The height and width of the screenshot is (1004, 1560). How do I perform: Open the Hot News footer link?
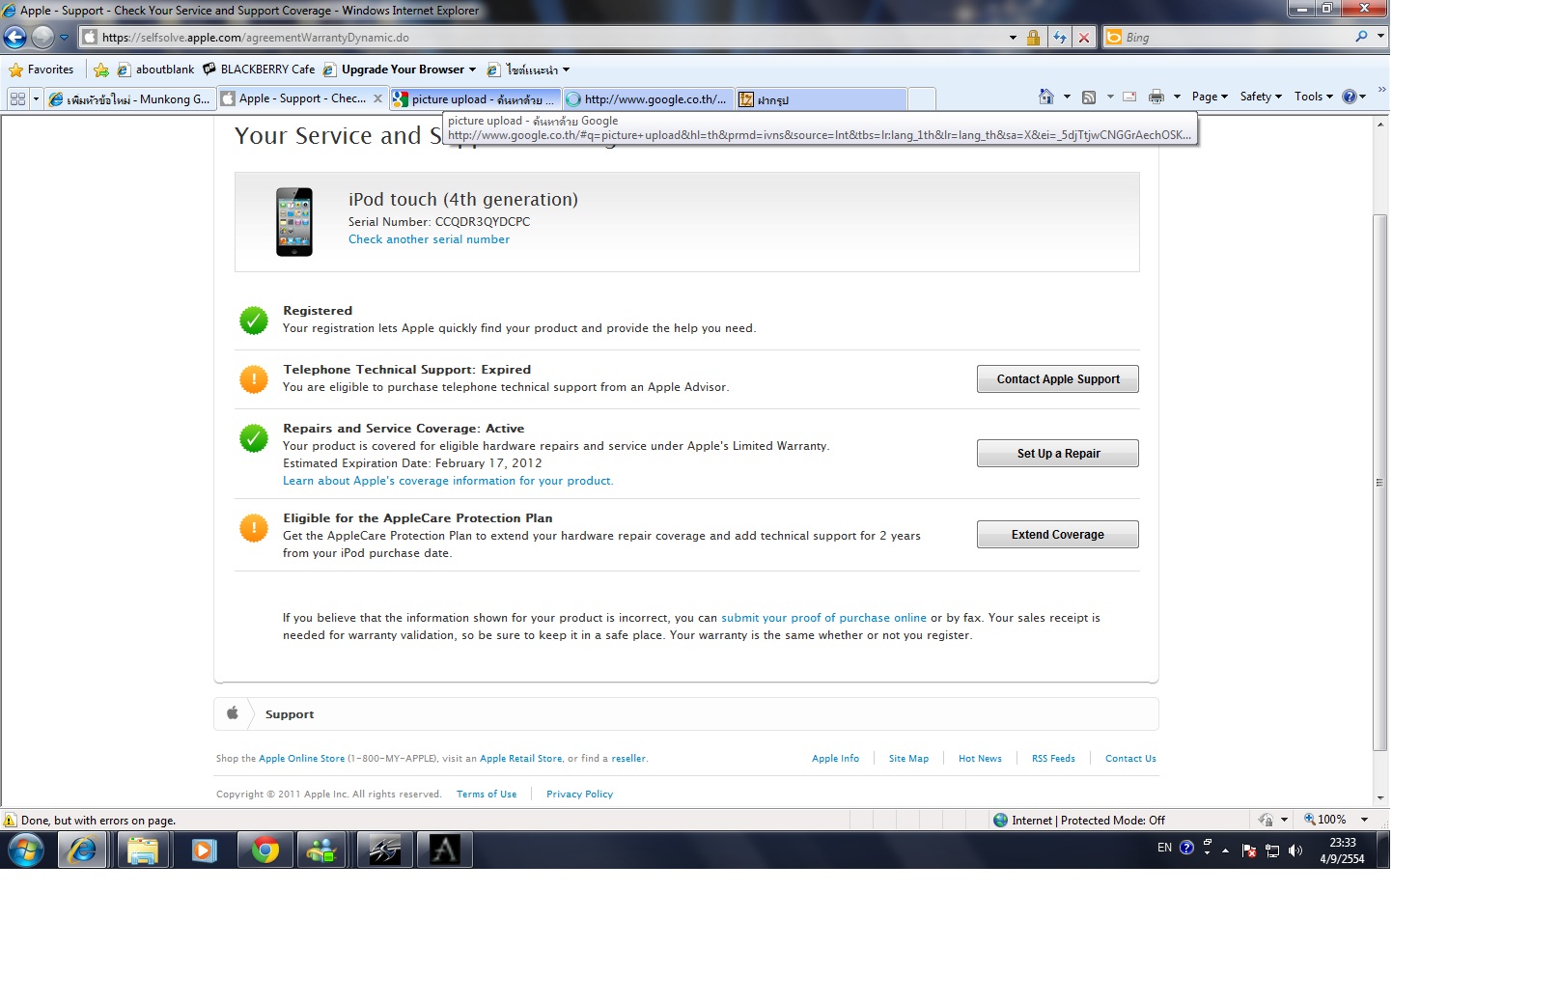tap(980, 759)
